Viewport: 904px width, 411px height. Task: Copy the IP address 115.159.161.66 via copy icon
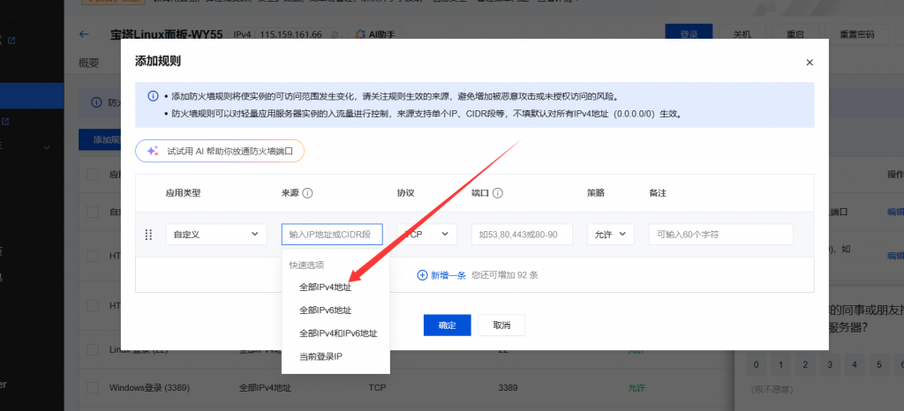click(335, 34)
